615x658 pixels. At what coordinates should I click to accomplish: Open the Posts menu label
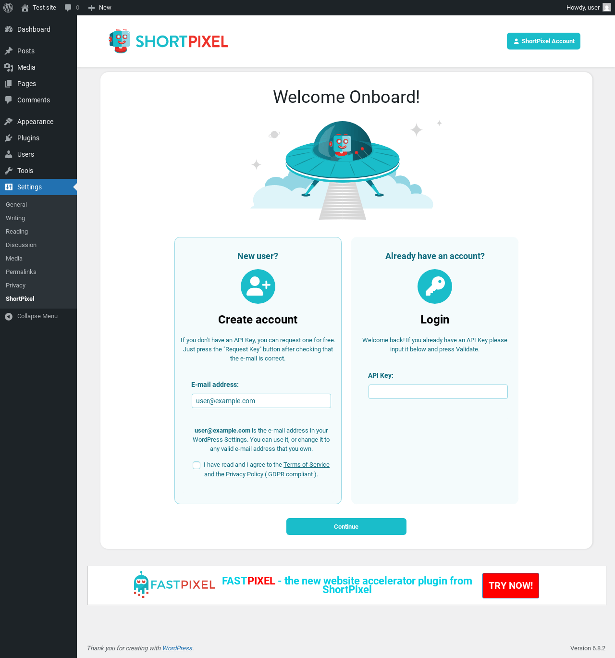point(26,51)
